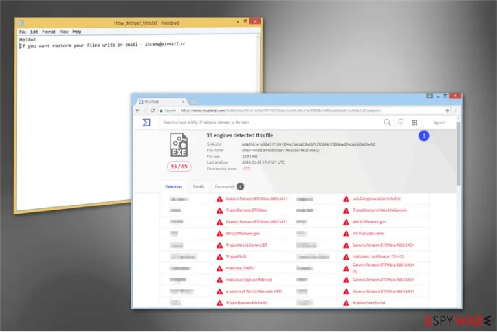Click the upload file icon beside search
The height and width of the screenshot is (332, 497).
[x=401, y=122]
